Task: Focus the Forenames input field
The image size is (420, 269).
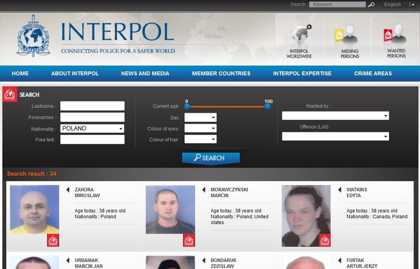Action: point(92,117)
